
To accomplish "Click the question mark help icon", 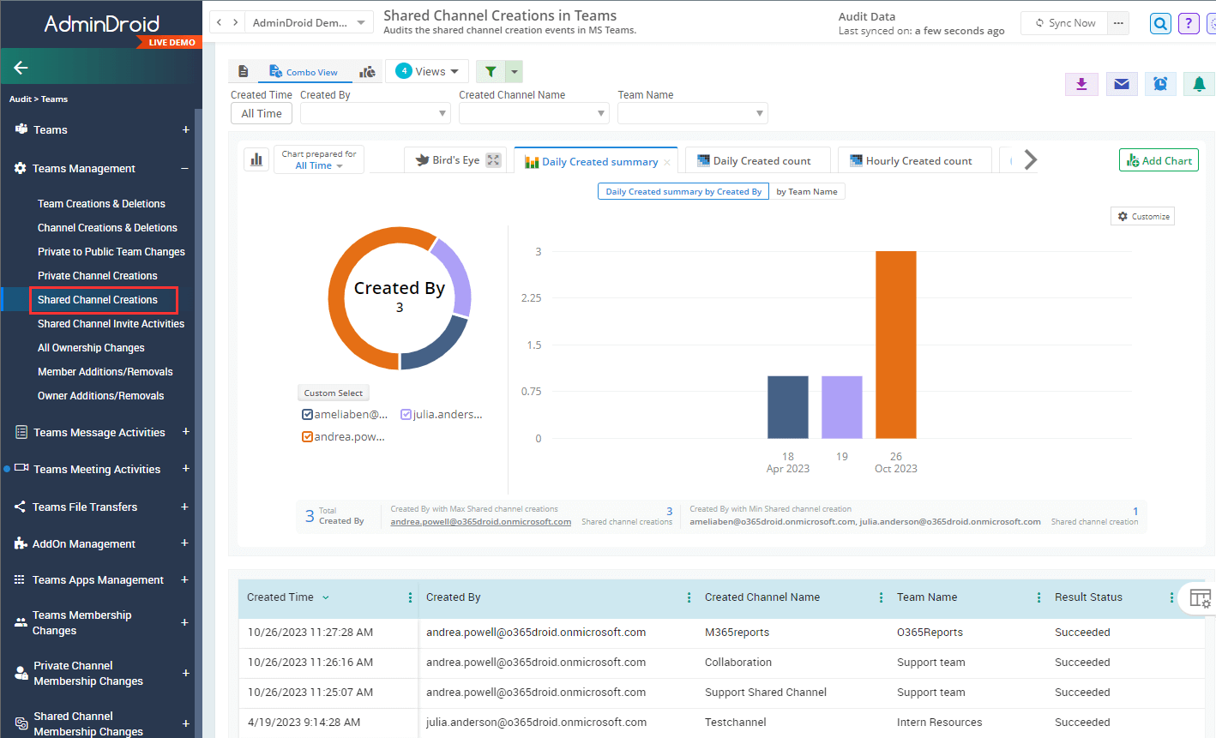I will (1188, 24).
